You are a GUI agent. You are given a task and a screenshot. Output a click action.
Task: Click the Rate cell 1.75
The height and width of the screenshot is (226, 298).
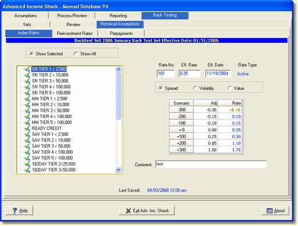[x=230, y=150]
